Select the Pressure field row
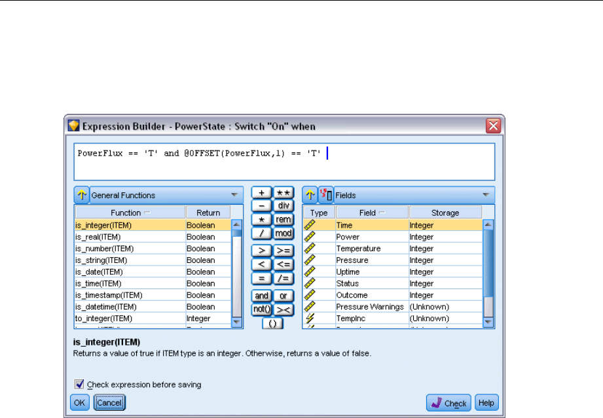 coord(393,260)
